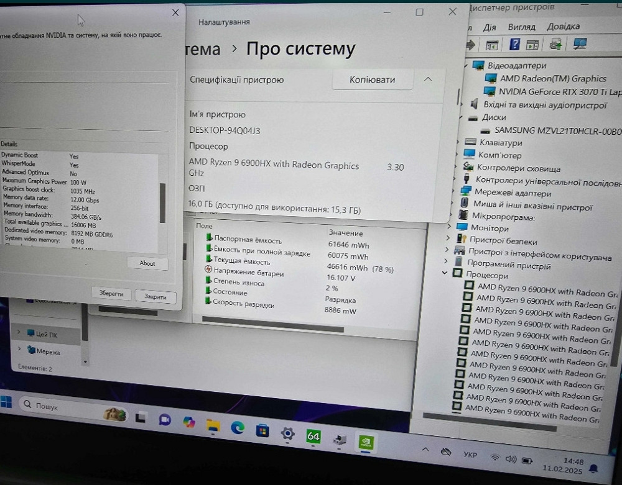Open the Довідка menu in Device Manager
The width and height of the screenshot is (622, 485).
(x=563, y=27)
